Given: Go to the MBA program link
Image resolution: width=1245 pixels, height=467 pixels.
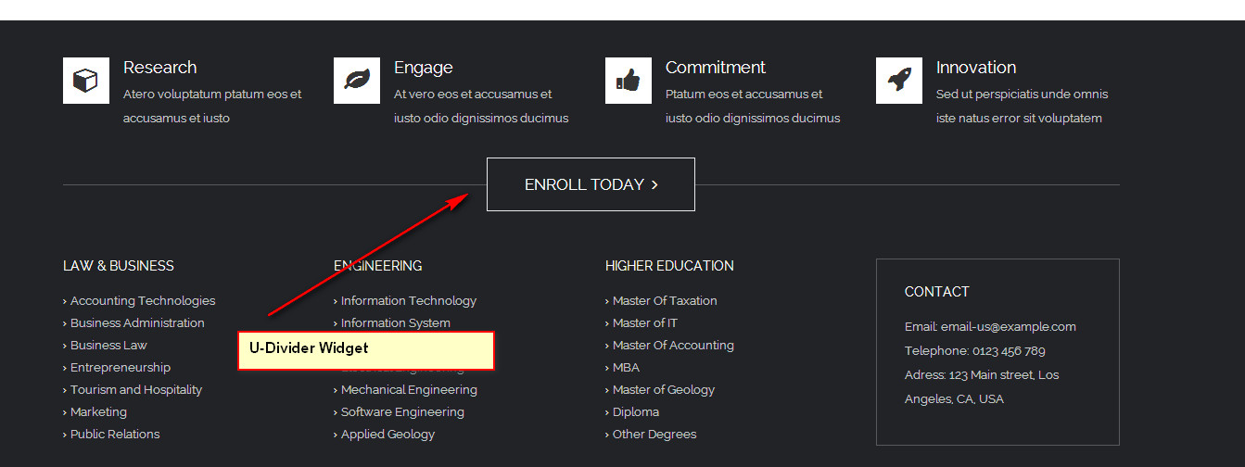Looking at the screenshot, I should click(x=626, y=367).
